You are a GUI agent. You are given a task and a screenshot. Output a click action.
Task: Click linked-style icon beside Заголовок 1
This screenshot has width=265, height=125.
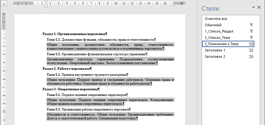(x=251, y=50)
